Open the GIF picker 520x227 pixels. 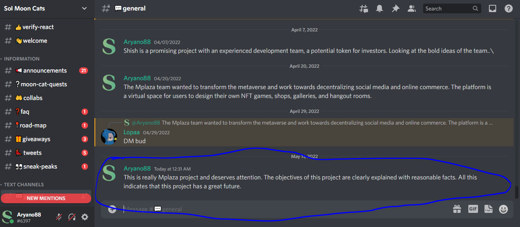pos(473,209)
